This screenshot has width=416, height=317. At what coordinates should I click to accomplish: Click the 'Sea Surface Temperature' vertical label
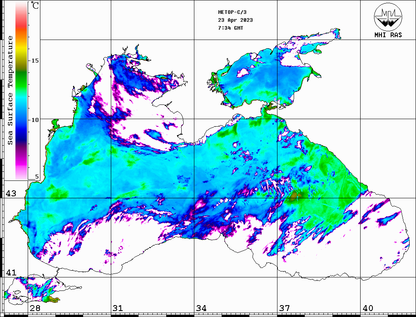pos(10,90)
